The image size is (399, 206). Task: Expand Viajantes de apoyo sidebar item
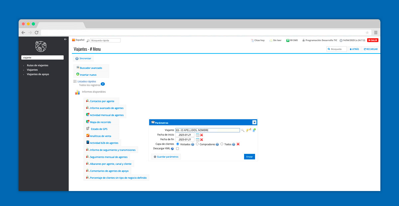point(38,74)
